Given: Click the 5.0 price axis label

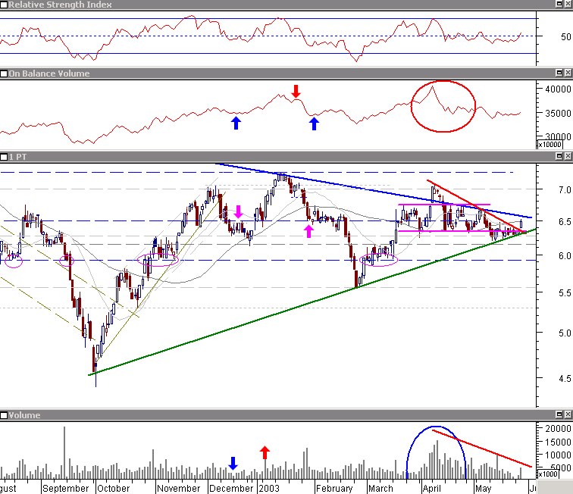Looking at the screenshot, I should pos(565,333).
